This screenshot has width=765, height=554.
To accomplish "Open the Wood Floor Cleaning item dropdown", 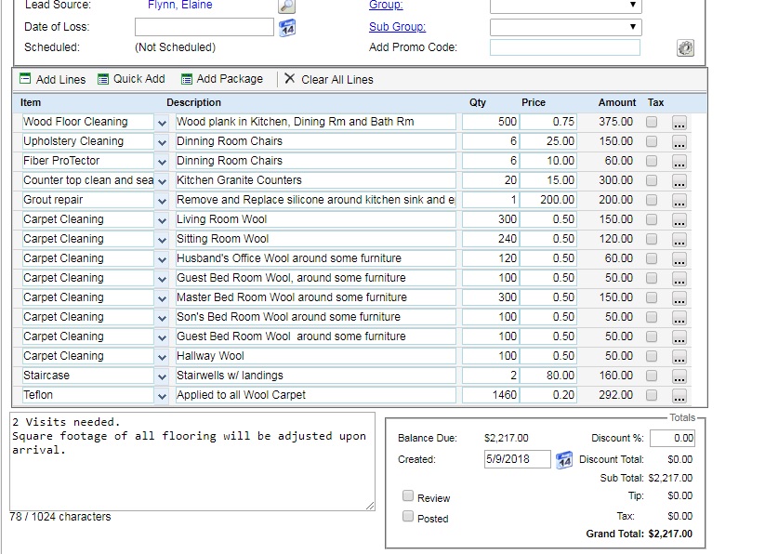I will pyautogui.click(x=162, y=122).
